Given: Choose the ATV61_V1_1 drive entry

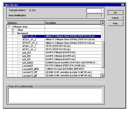Looking at the screenshot, I should coord(29,46).
